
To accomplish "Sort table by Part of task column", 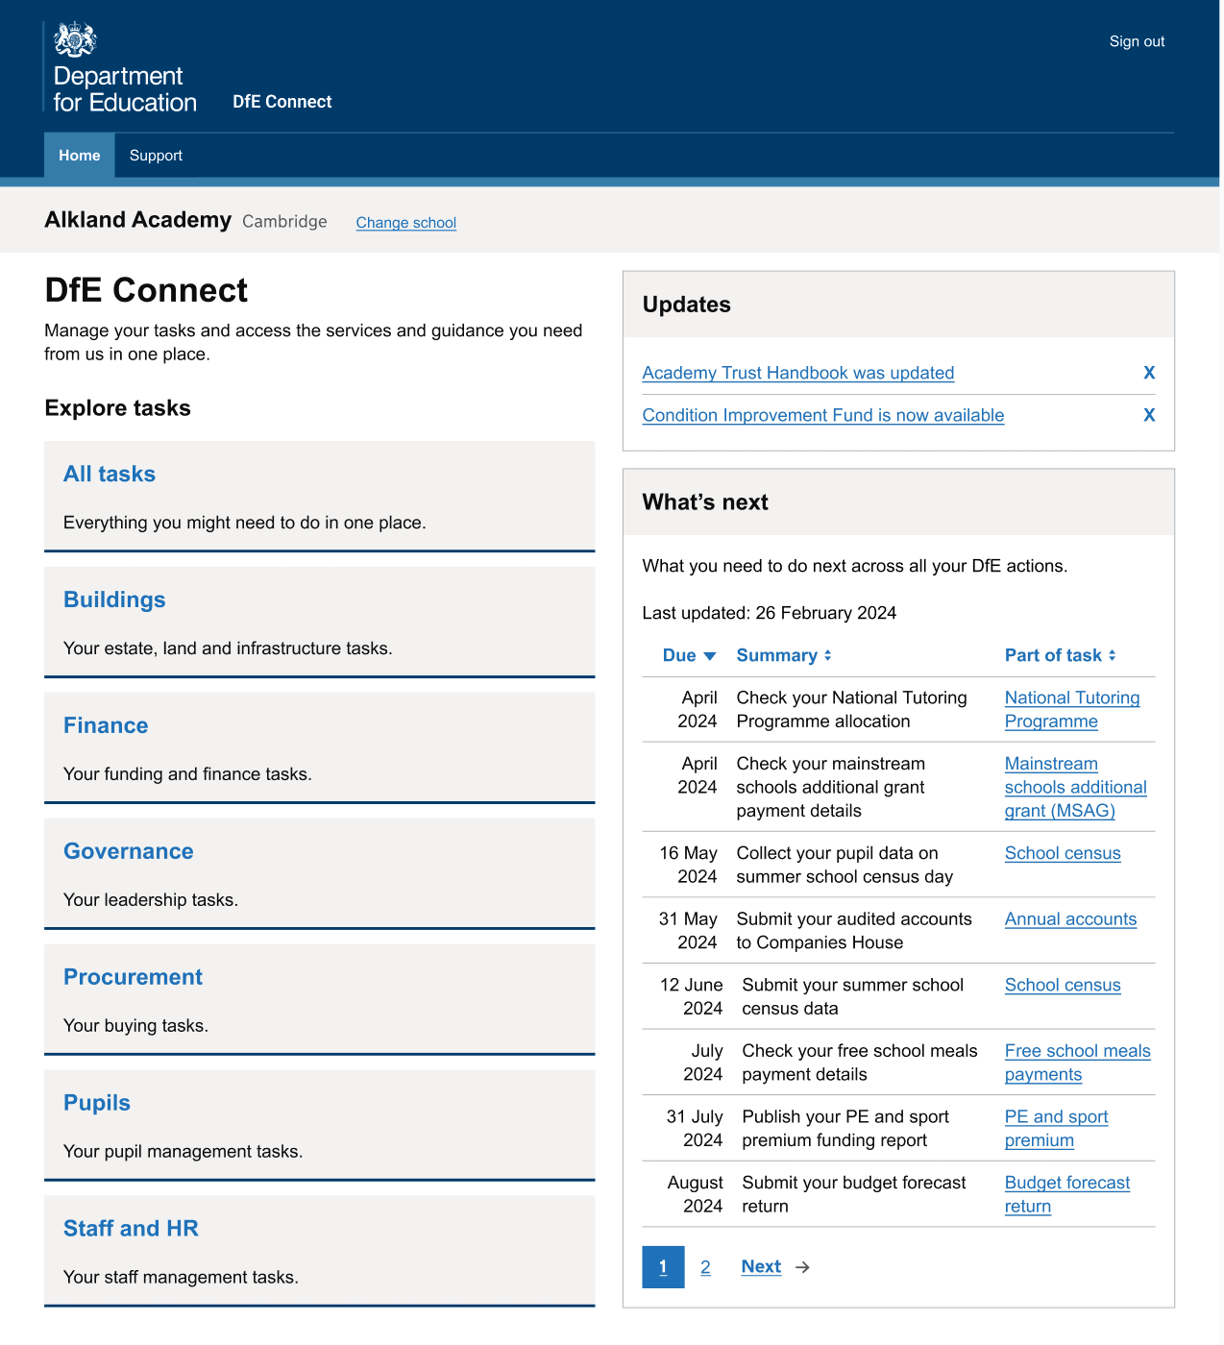I will (x=1061, y=655).
